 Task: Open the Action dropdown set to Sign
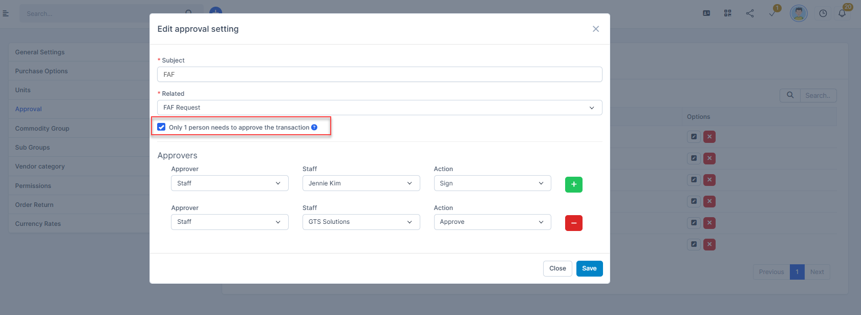[x=492, y=183]
